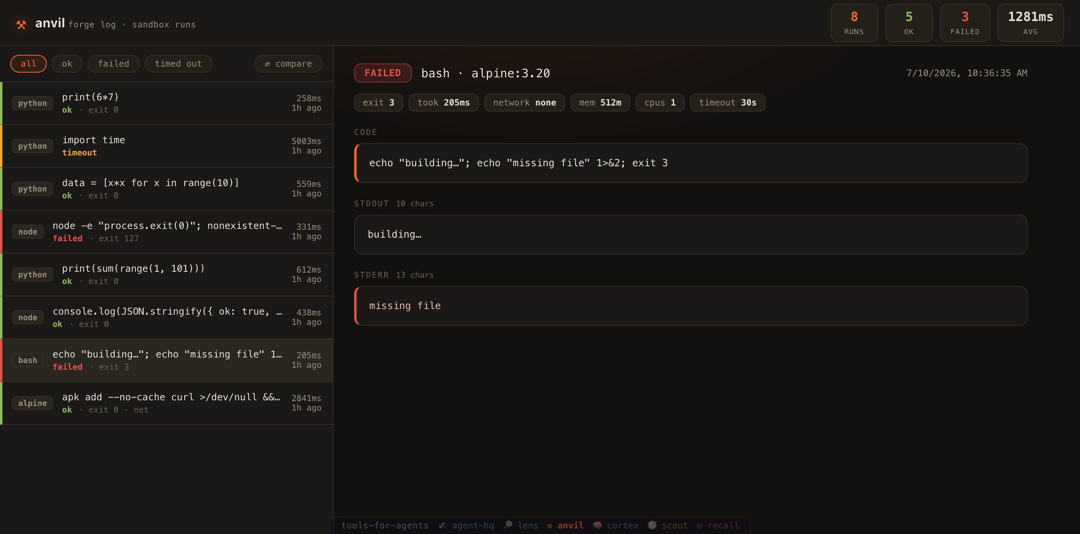Click the alpine tag on apk add row
This screenshot has width=1080, height=534.
tap(32, 403)
